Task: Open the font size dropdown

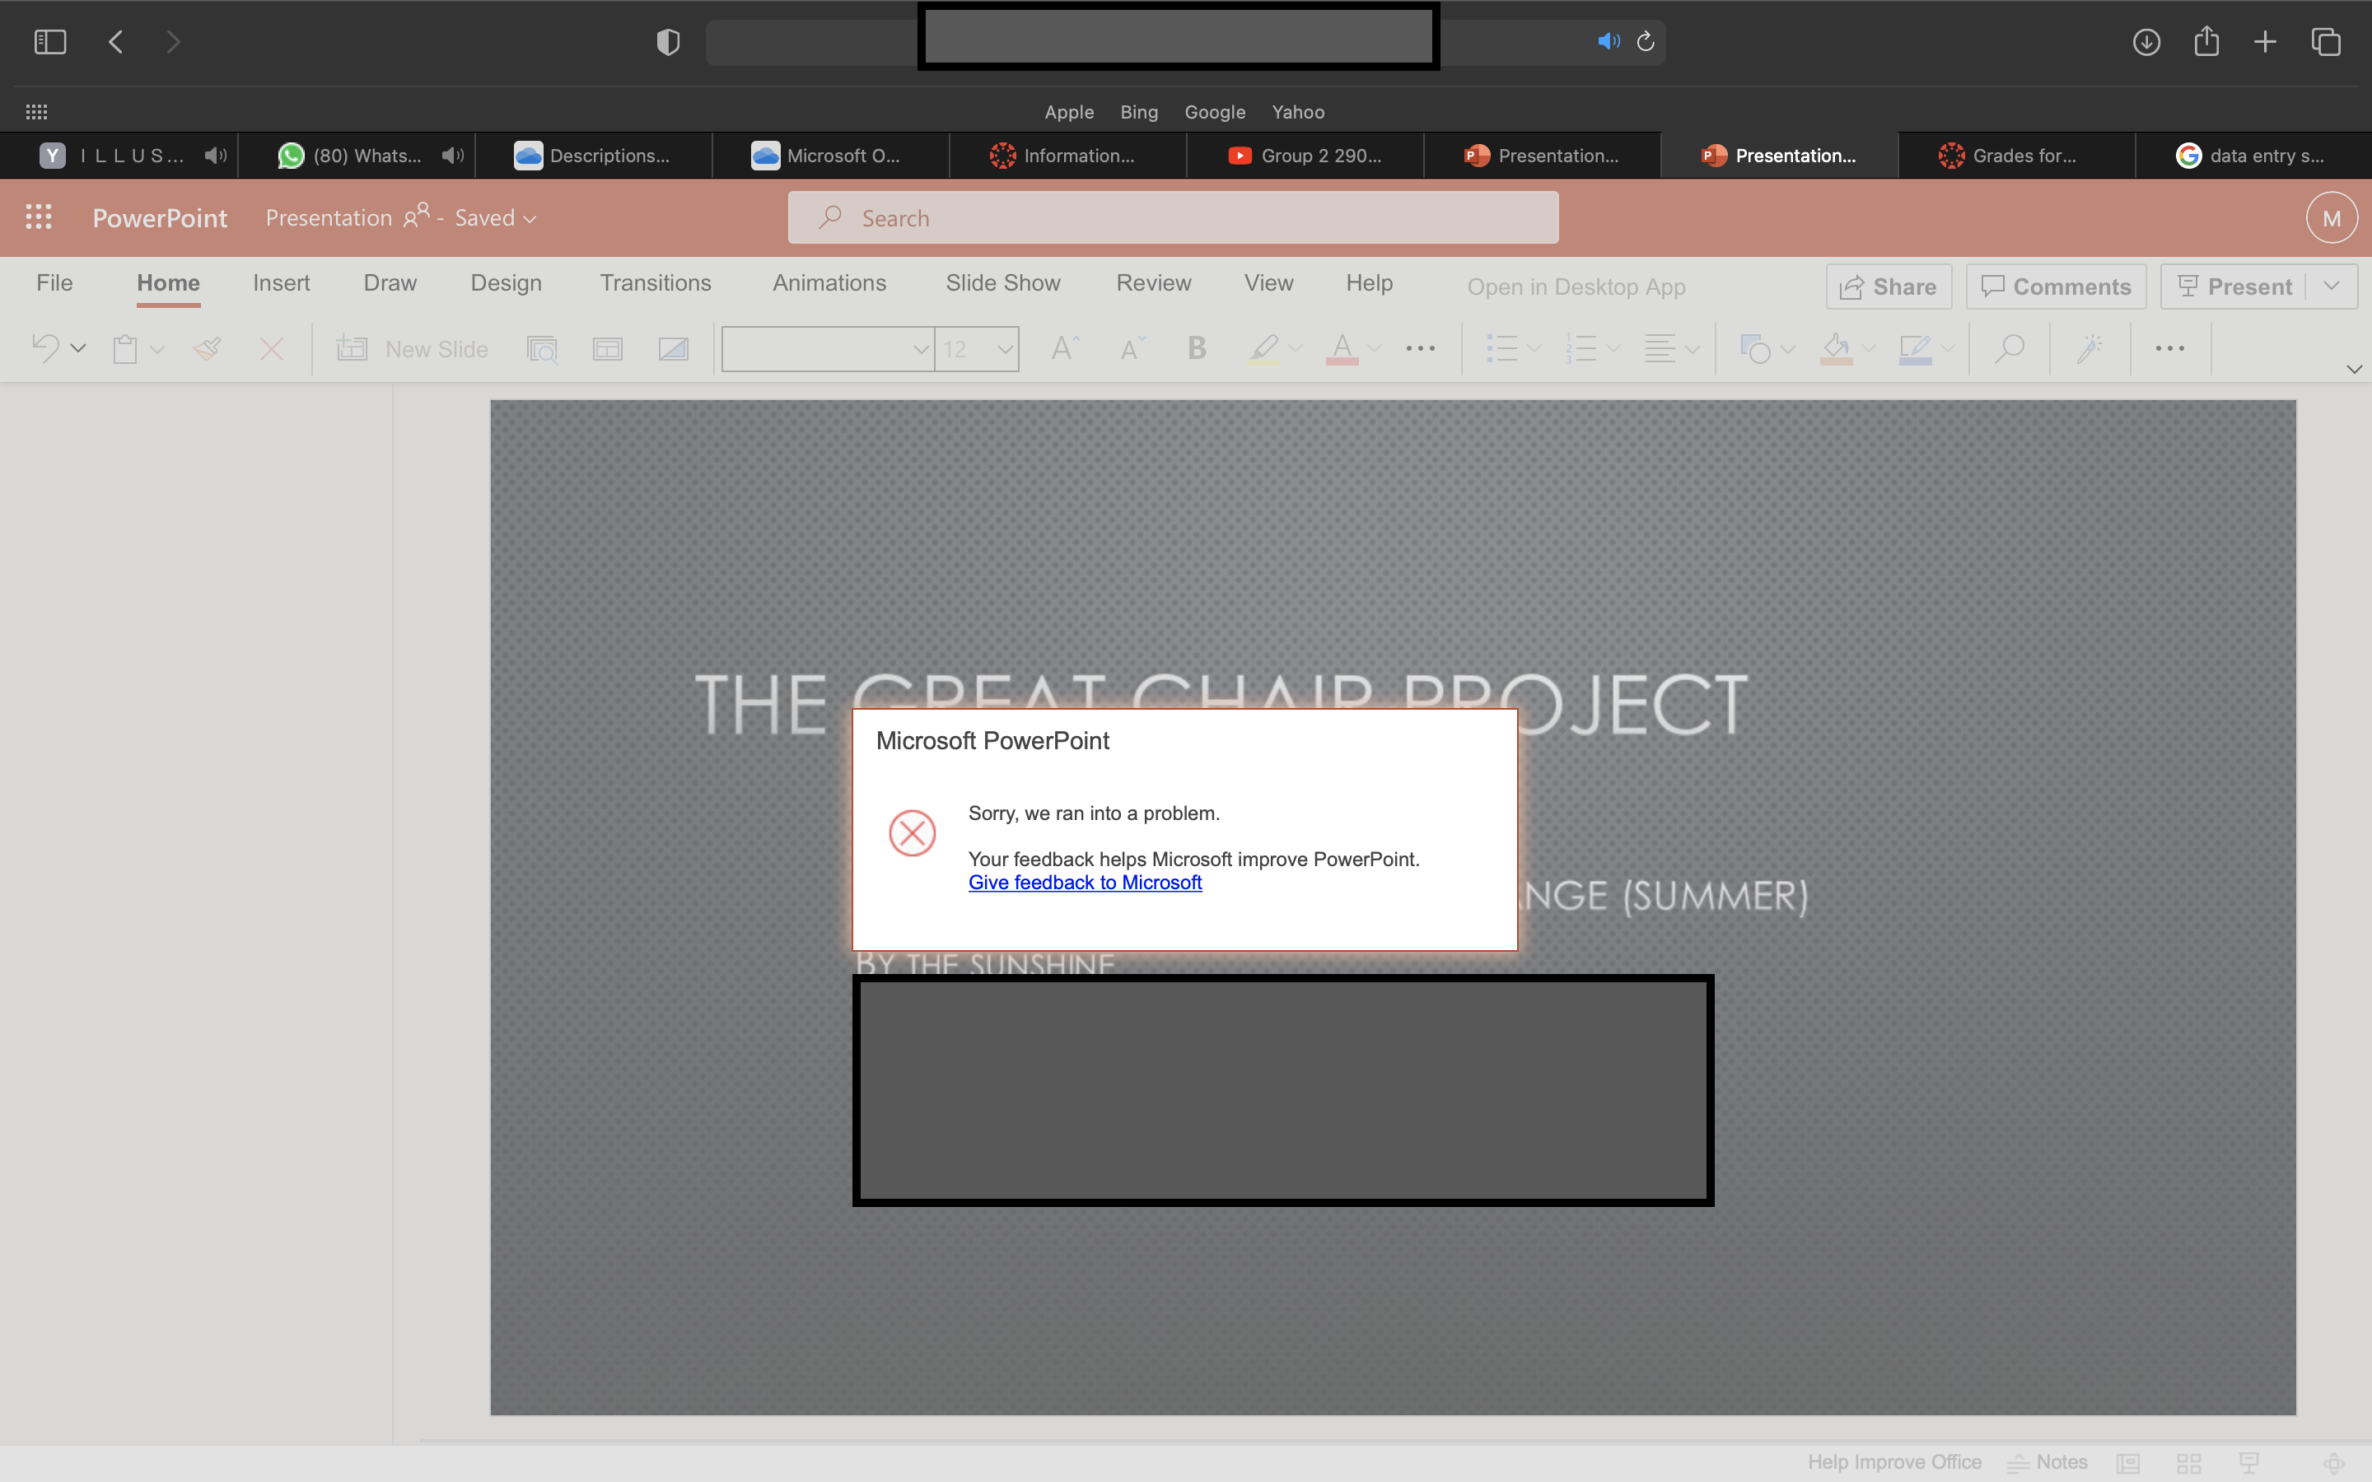Action: [x=1005, y=348]
